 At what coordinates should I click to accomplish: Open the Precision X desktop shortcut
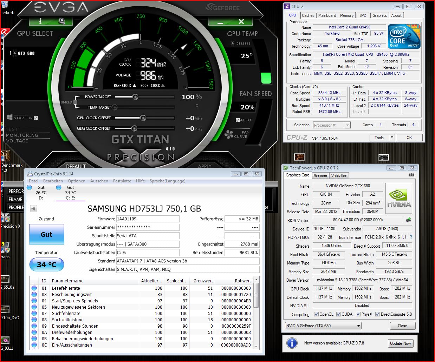tap(6, 219)
